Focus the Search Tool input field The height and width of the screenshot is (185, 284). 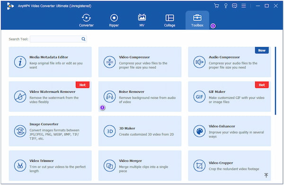click(58, 39)
